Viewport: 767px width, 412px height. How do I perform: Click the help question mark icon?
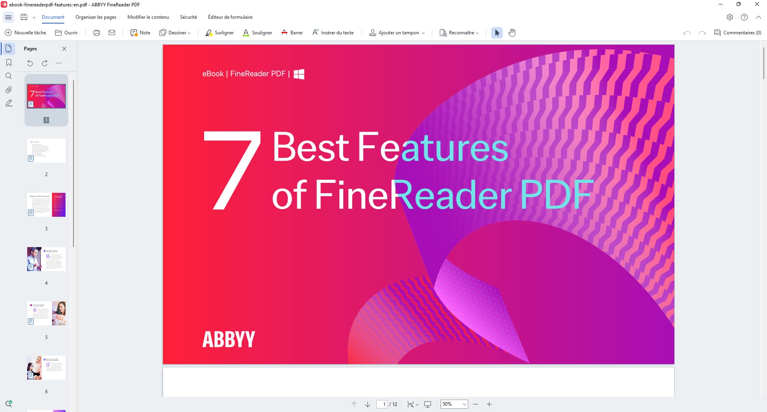click(744, 17)
